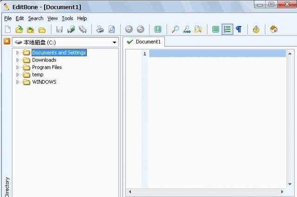
Task: Open the Edit menu
Action: click(x=19, y=18)
